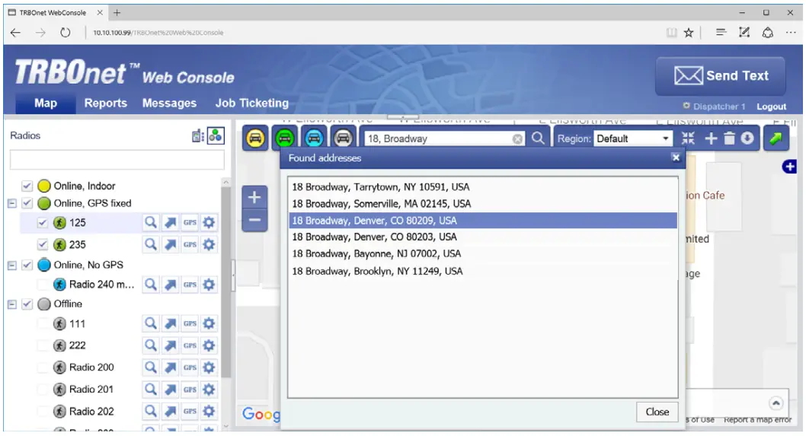Collapse the Online, No GPS group

pos(12,266)
